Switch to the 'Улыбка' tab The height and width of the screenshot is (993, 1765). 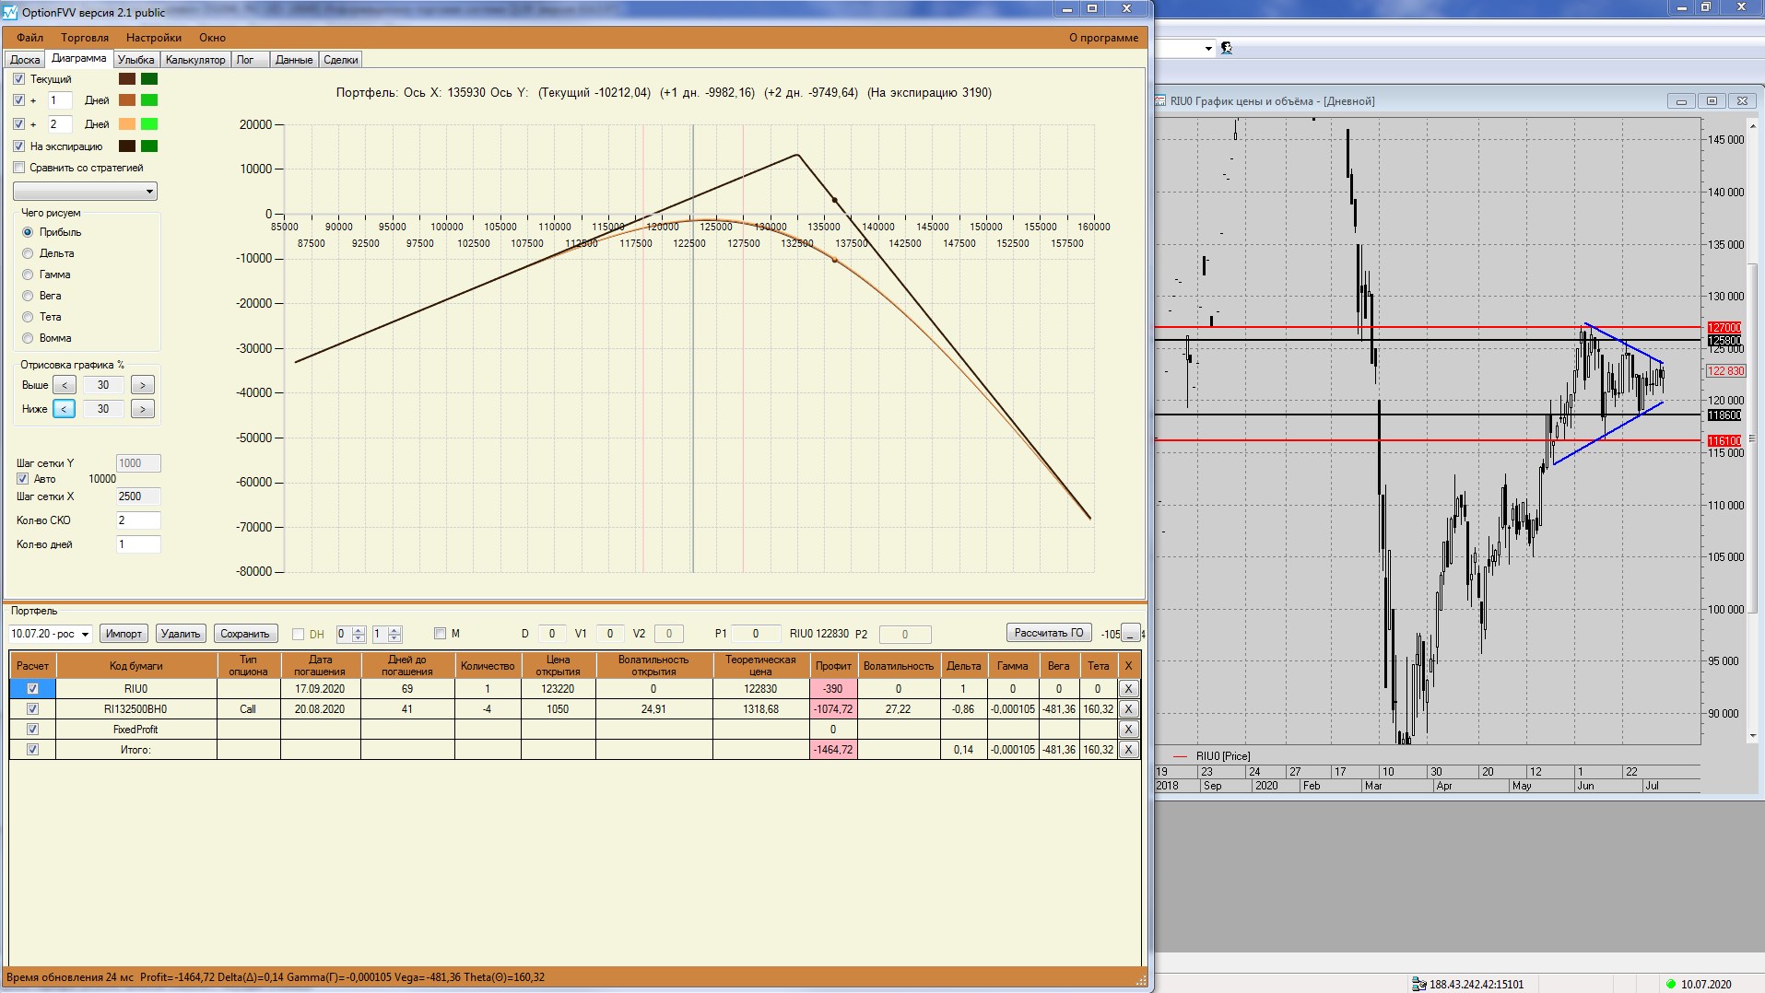tap(135, 60)
